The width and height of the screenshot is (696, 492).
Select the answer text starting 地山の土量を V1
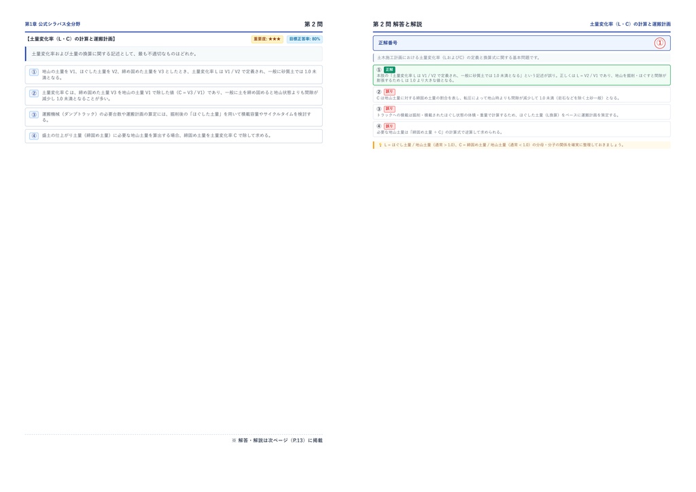pos(179,75)
